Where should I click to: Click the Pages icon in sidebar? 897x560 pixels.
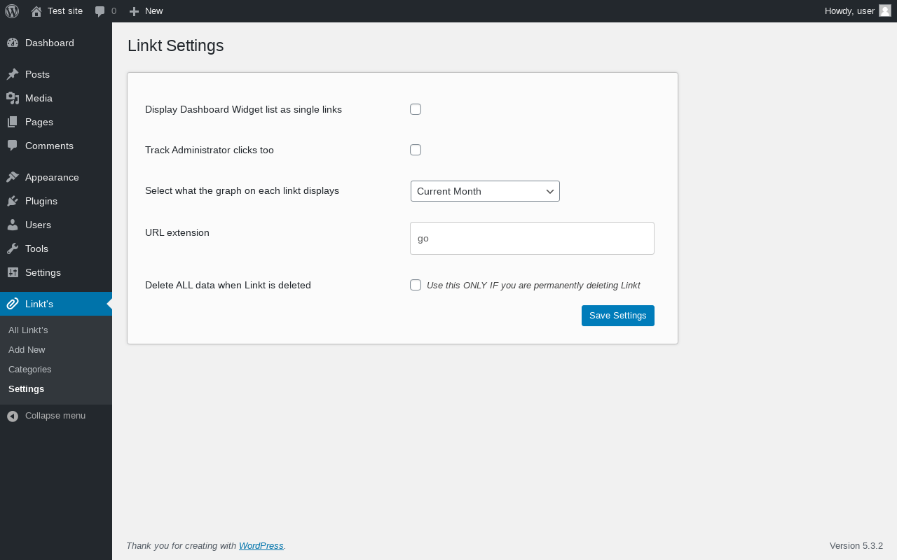point(13,122)
